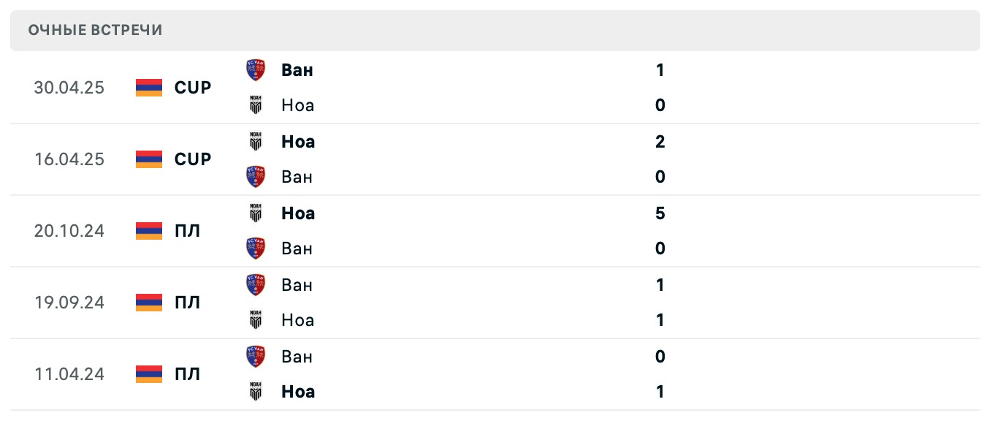Click Van club logo in 30.04.25 match
The image size is (992, 421).
(256, 70)
